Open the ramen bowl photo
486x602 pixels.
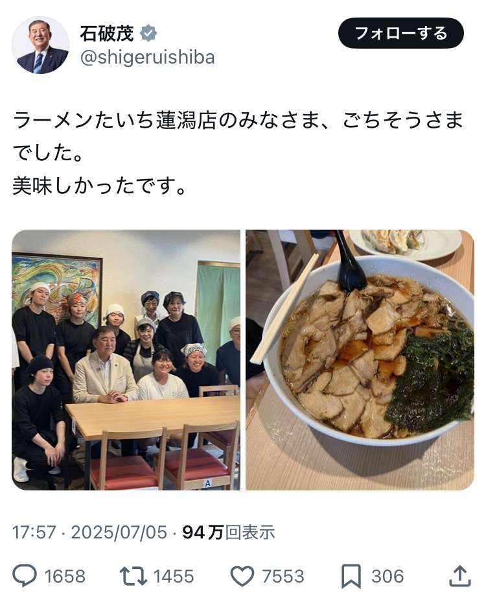click(x=360, y=360)
